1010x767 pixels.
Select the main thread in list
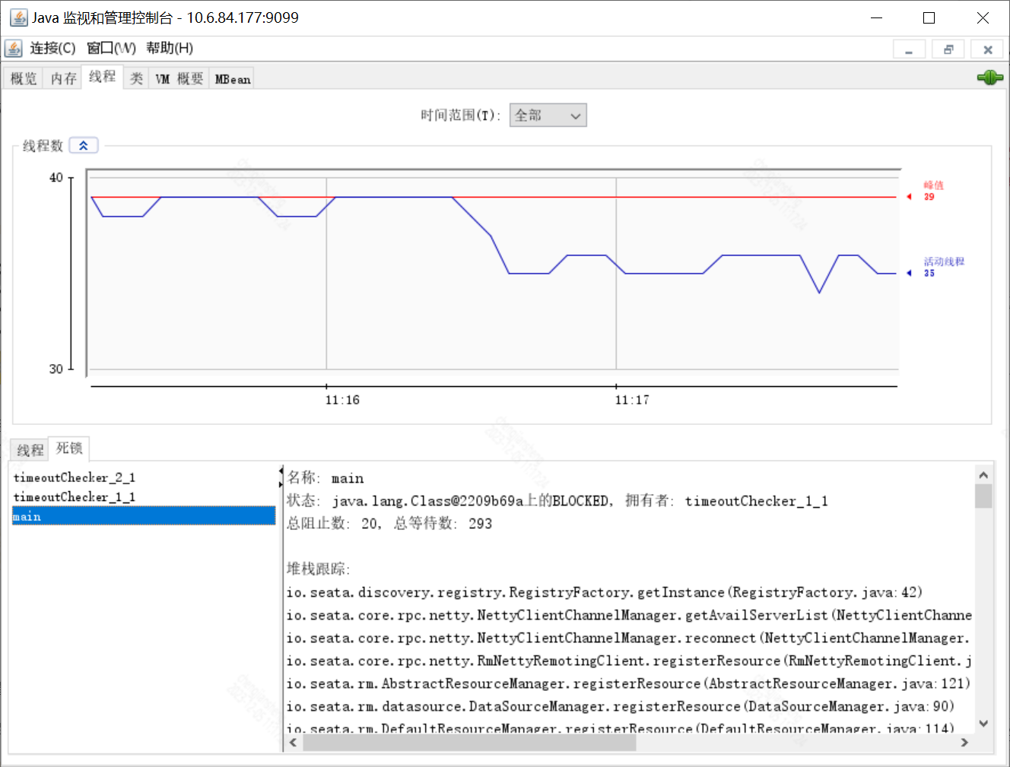(144, 516)
